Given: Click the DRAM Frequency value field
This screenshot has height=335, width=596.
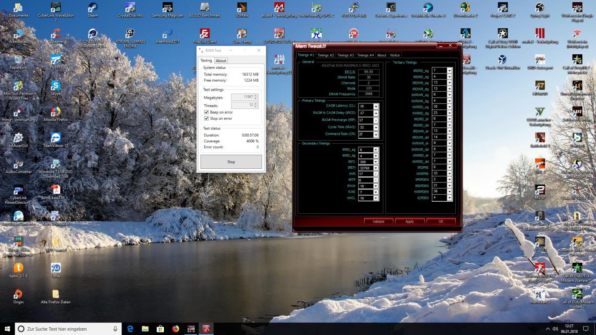Looking at the screenshot, I should [x=368, y=94].
